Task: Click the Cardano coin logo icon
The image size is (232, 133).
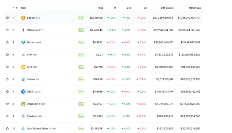Action: tap(23, 116)
